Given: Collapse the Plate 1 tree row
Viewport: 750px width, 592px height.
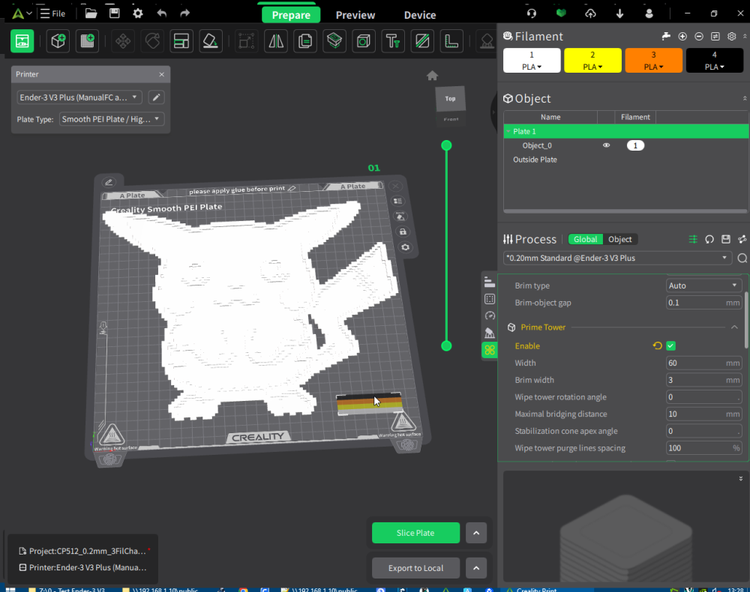Looking at the screenshot, I should [508, 131].
